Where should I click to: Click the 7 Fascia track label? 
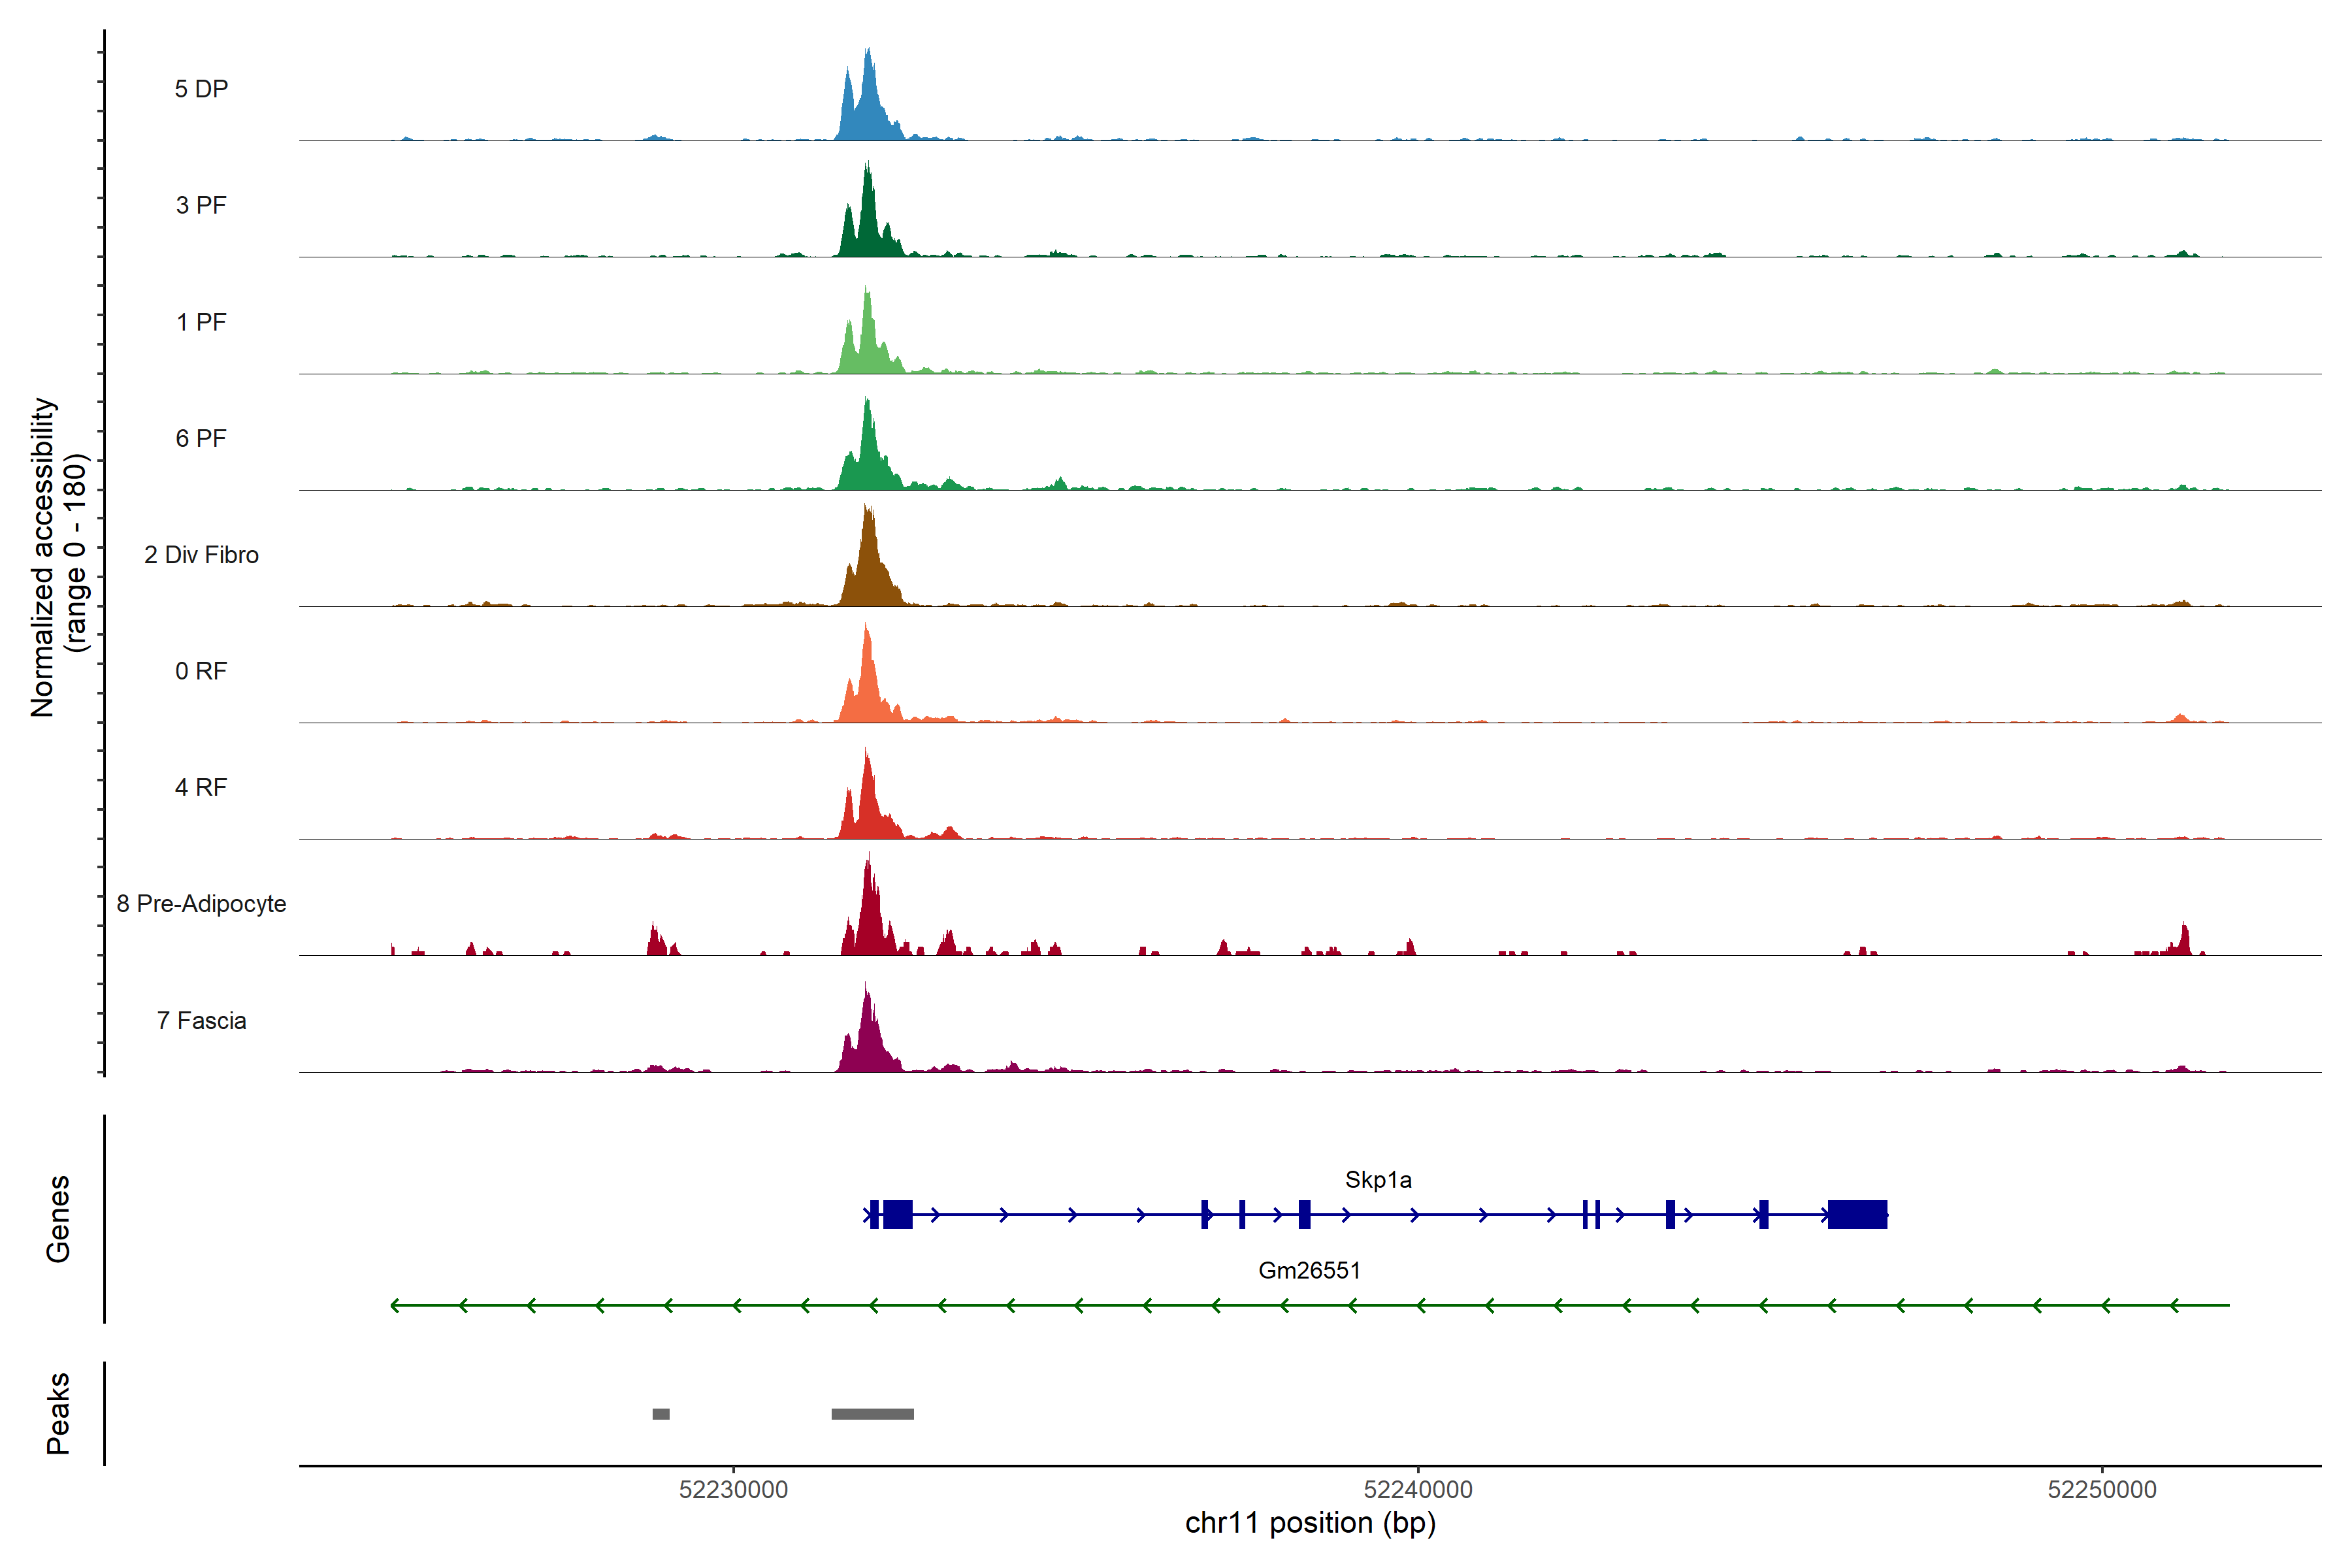(201, 1021)
